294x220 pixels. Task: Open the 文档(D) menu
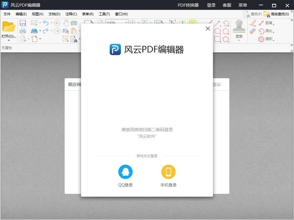pos(54,14)
